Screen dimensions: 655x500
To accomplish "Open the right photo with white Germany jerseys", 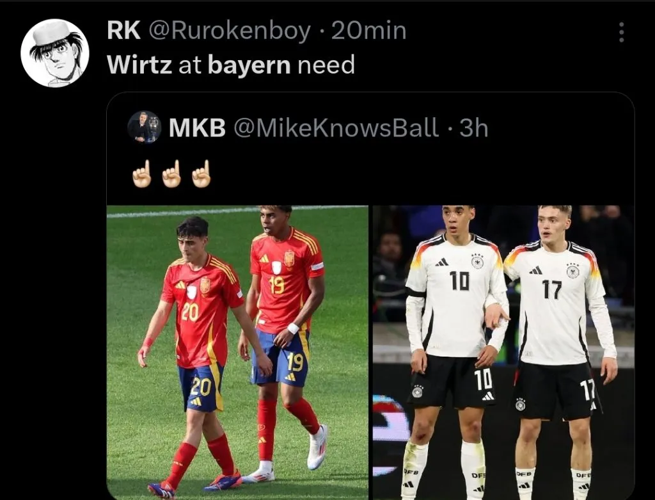I will [503, 352].
